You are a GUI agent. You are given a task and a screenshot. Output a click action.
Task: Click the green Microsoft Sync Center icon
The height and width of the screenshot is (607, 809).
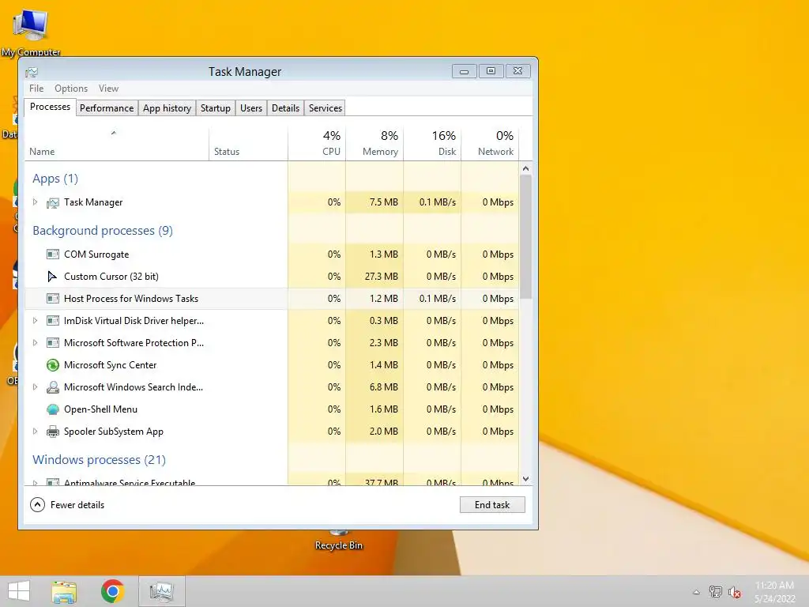[53, 365]
